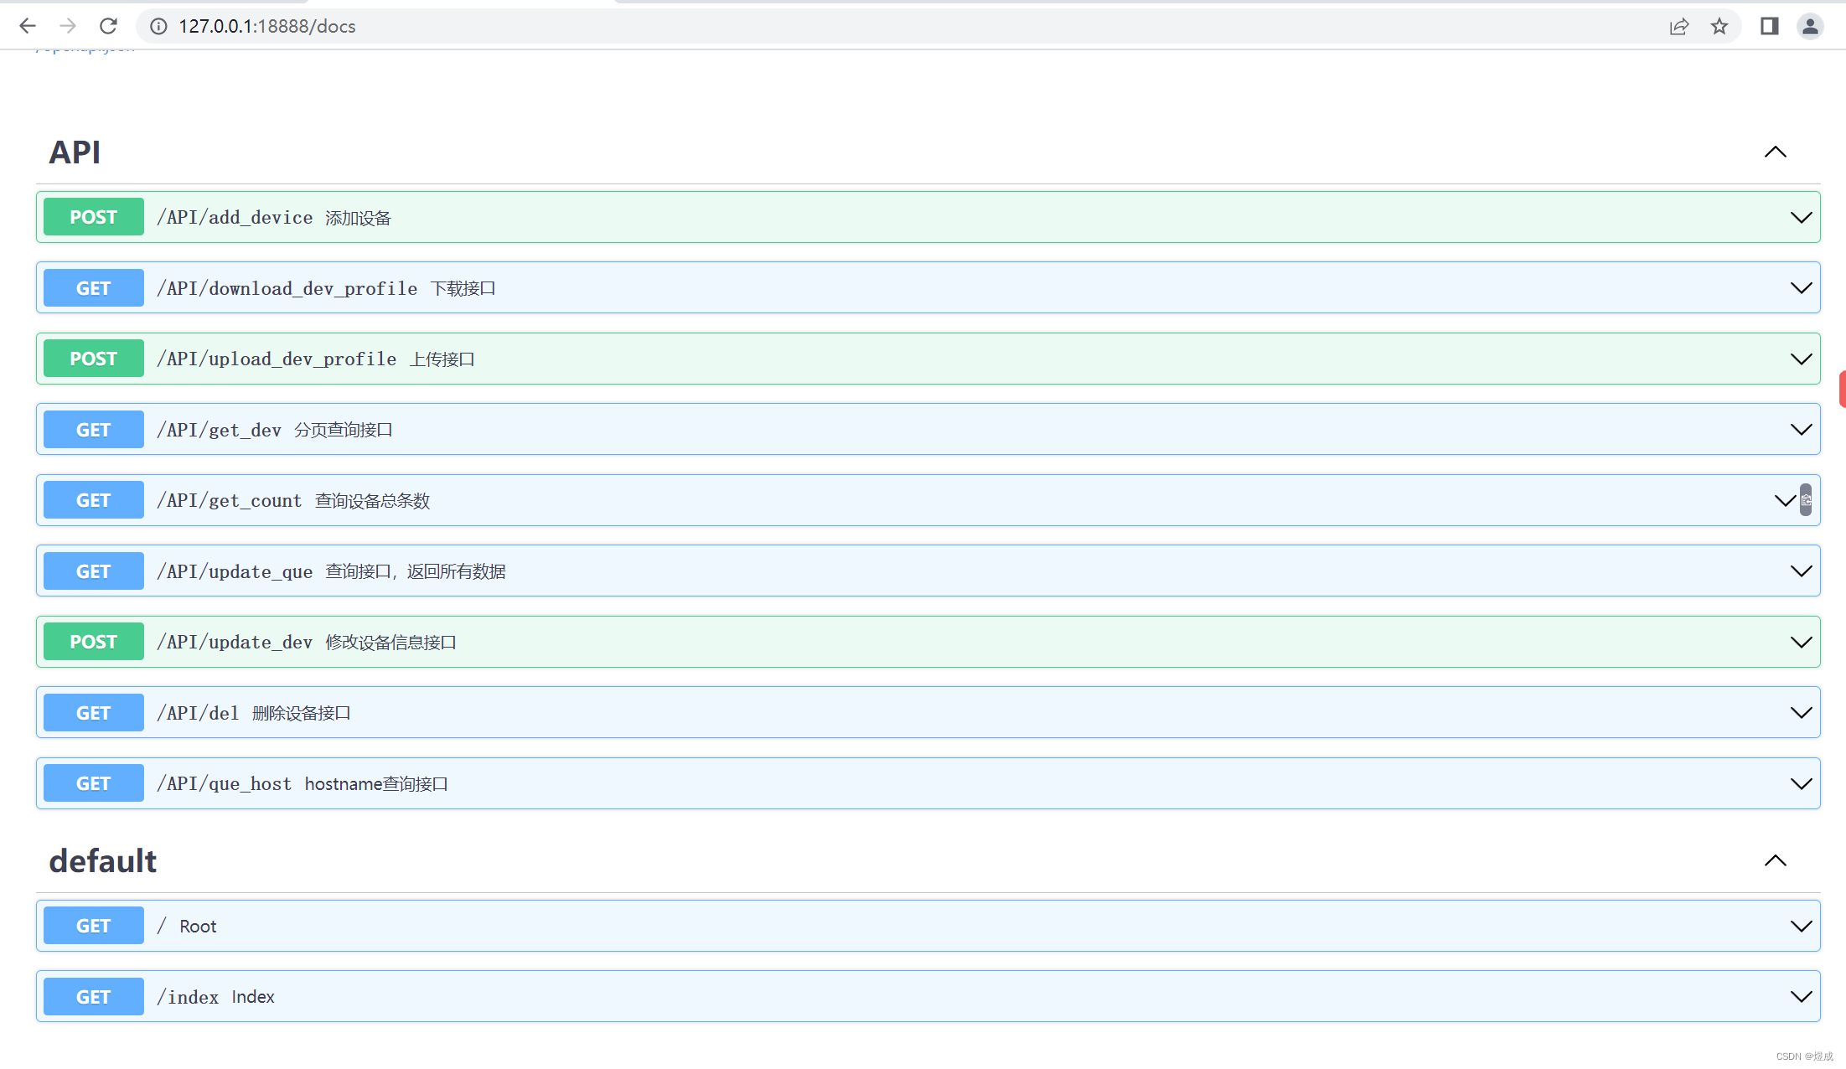The width and height of the screenshot is (1846, 1069).
Task: Open the browser side panel icon
Action: [1769, 26]
